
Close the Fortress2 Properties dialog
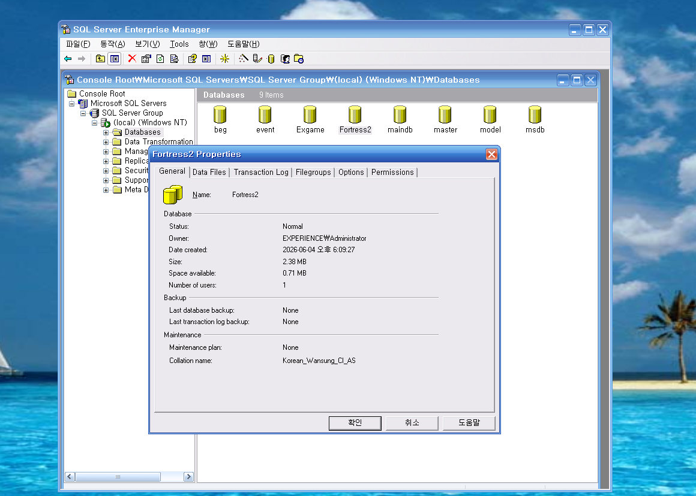pyautogui.click(x=491, y=155)
